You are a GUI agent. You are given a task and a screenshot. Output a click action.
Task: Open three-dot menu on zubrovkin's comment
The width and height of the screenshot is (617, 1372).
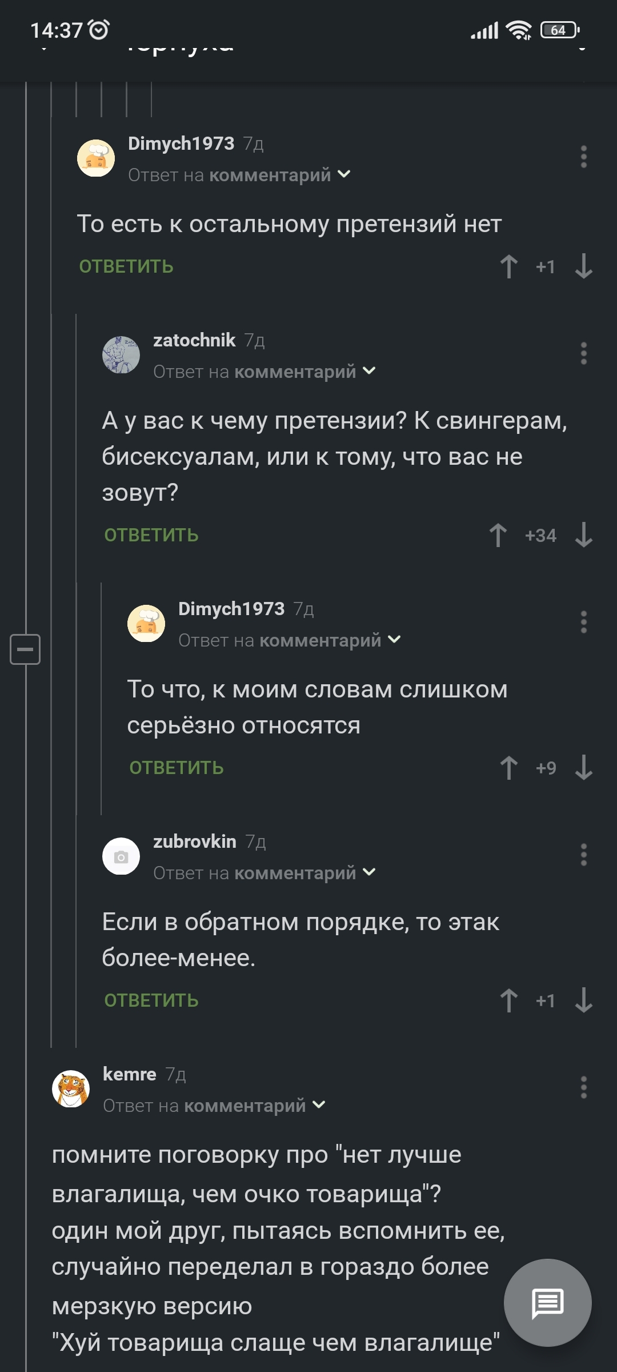click(x=583, y=855)
